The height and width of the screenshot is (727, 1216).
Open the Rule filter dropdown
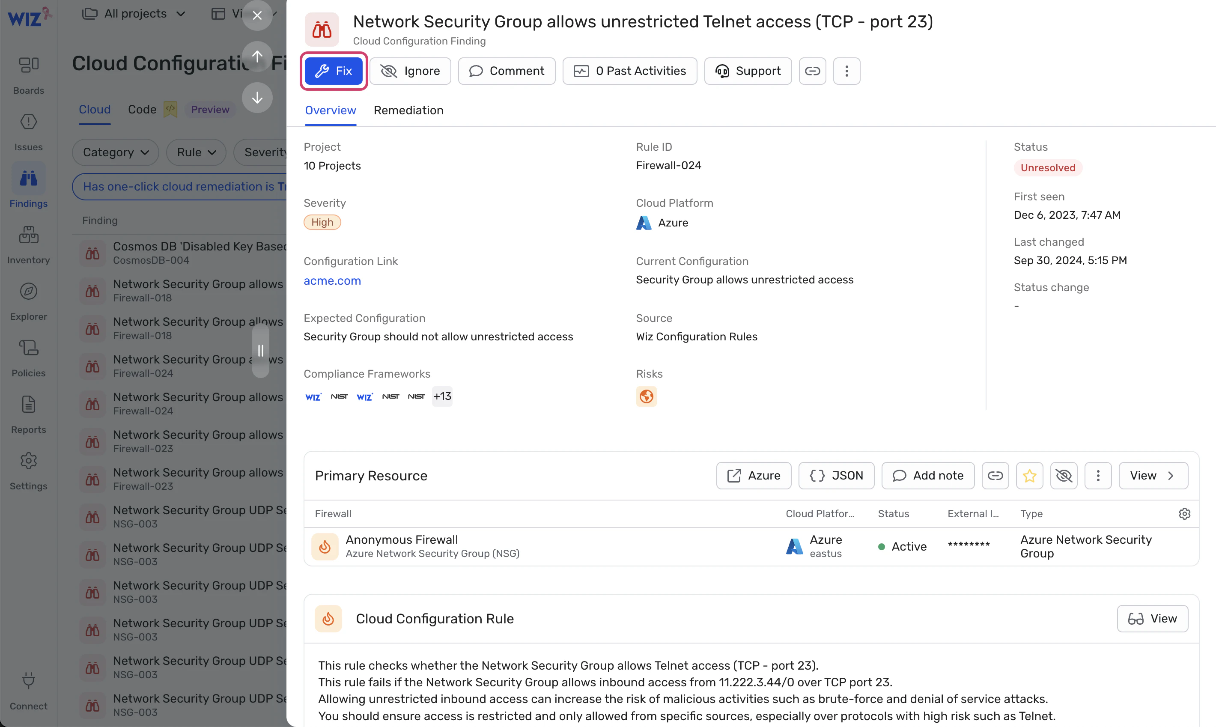click(196, 152)
